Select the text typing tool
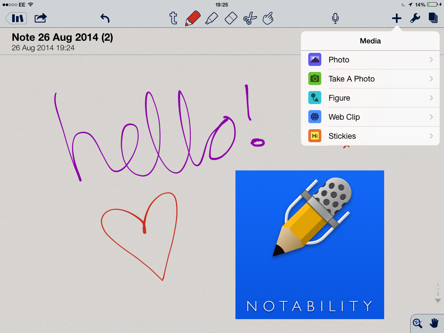This screenshot has height=333, width=444. 173,18
